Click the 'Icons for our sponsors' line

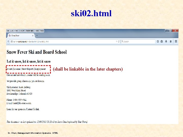pos(23,109)
